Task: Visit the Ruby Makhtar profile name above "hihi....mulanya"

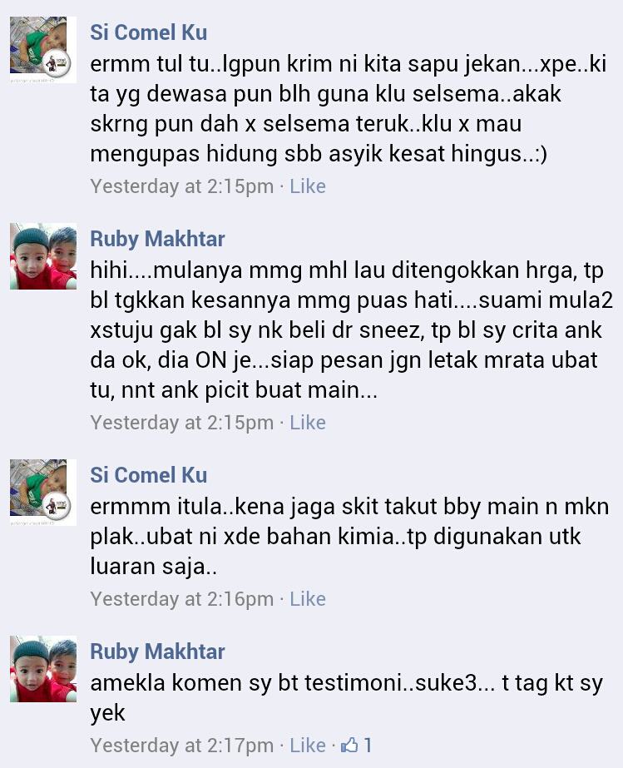Action: pyautogui.click(x=157, y=239)
